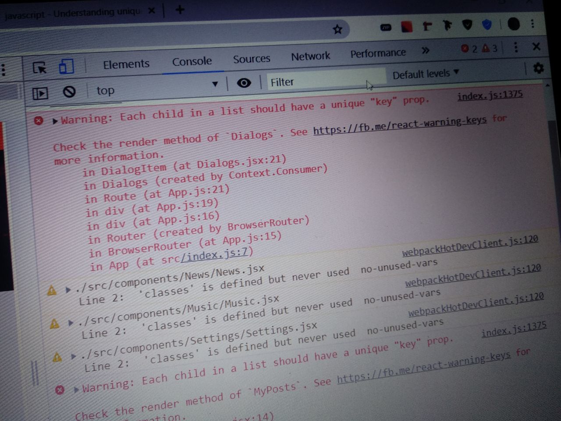
Task: Show more DevTools tabs with the chevron
Action: pyautogui.click(x=425, y=50)
